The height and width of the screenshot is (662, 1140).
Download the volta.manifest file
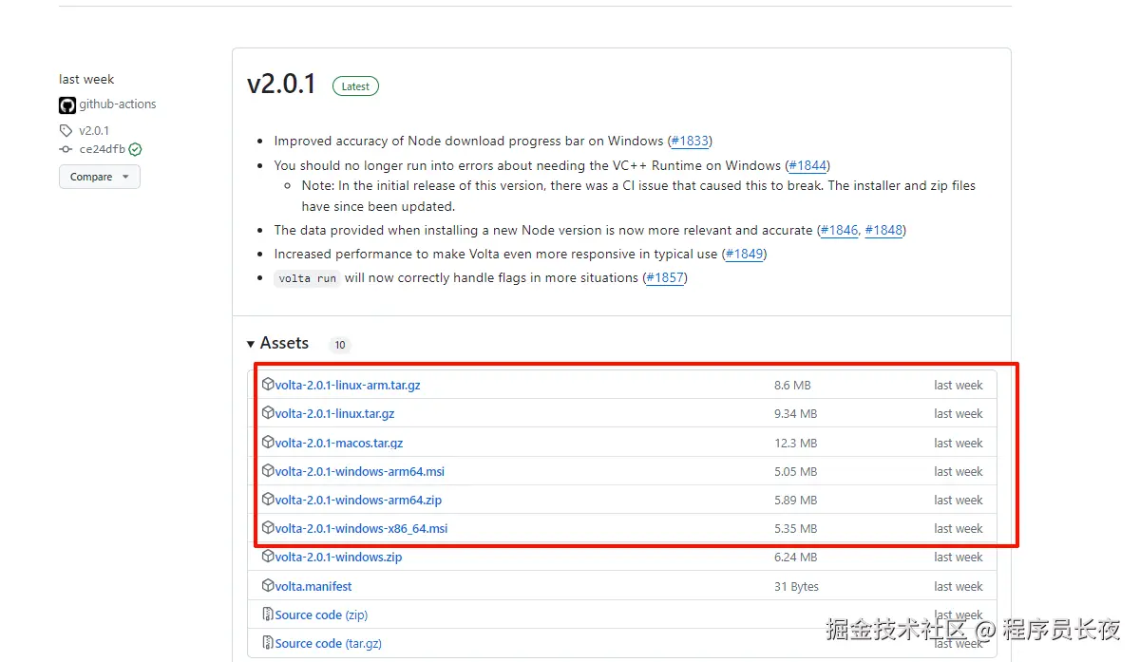coord(313,586)
